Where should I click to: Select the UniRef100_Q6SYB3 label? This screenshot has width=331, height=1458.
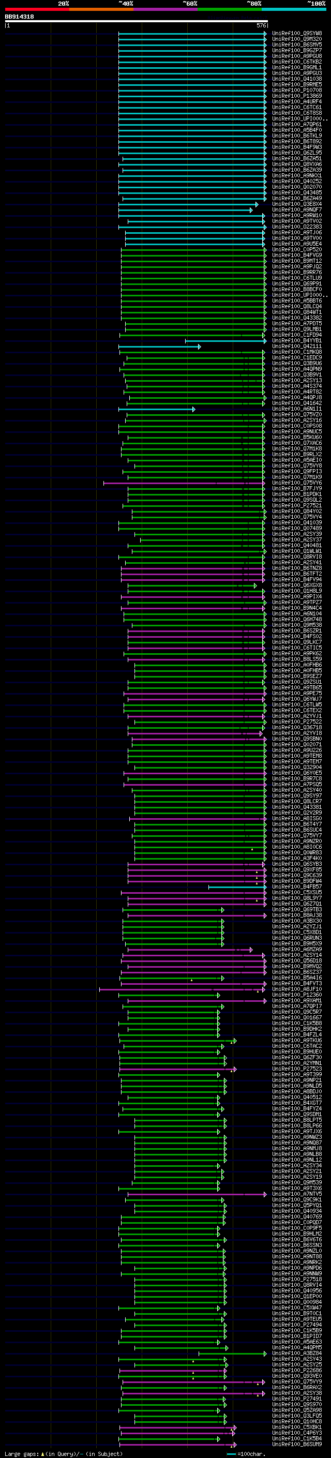297,864
